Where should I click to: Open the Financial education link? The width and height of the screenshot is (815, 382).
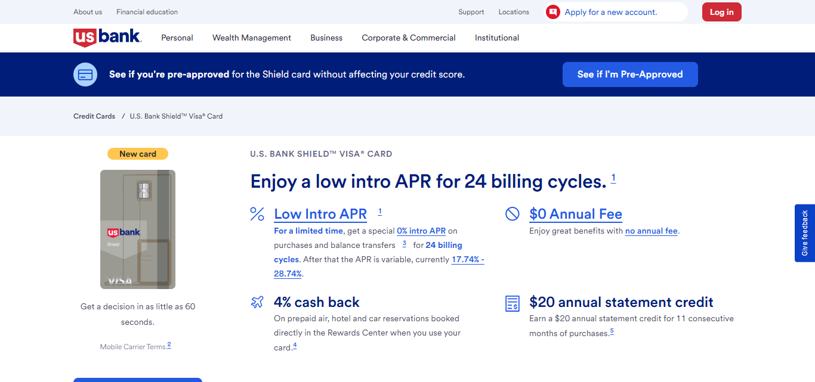pyautogui.click(x=147, y=12)
